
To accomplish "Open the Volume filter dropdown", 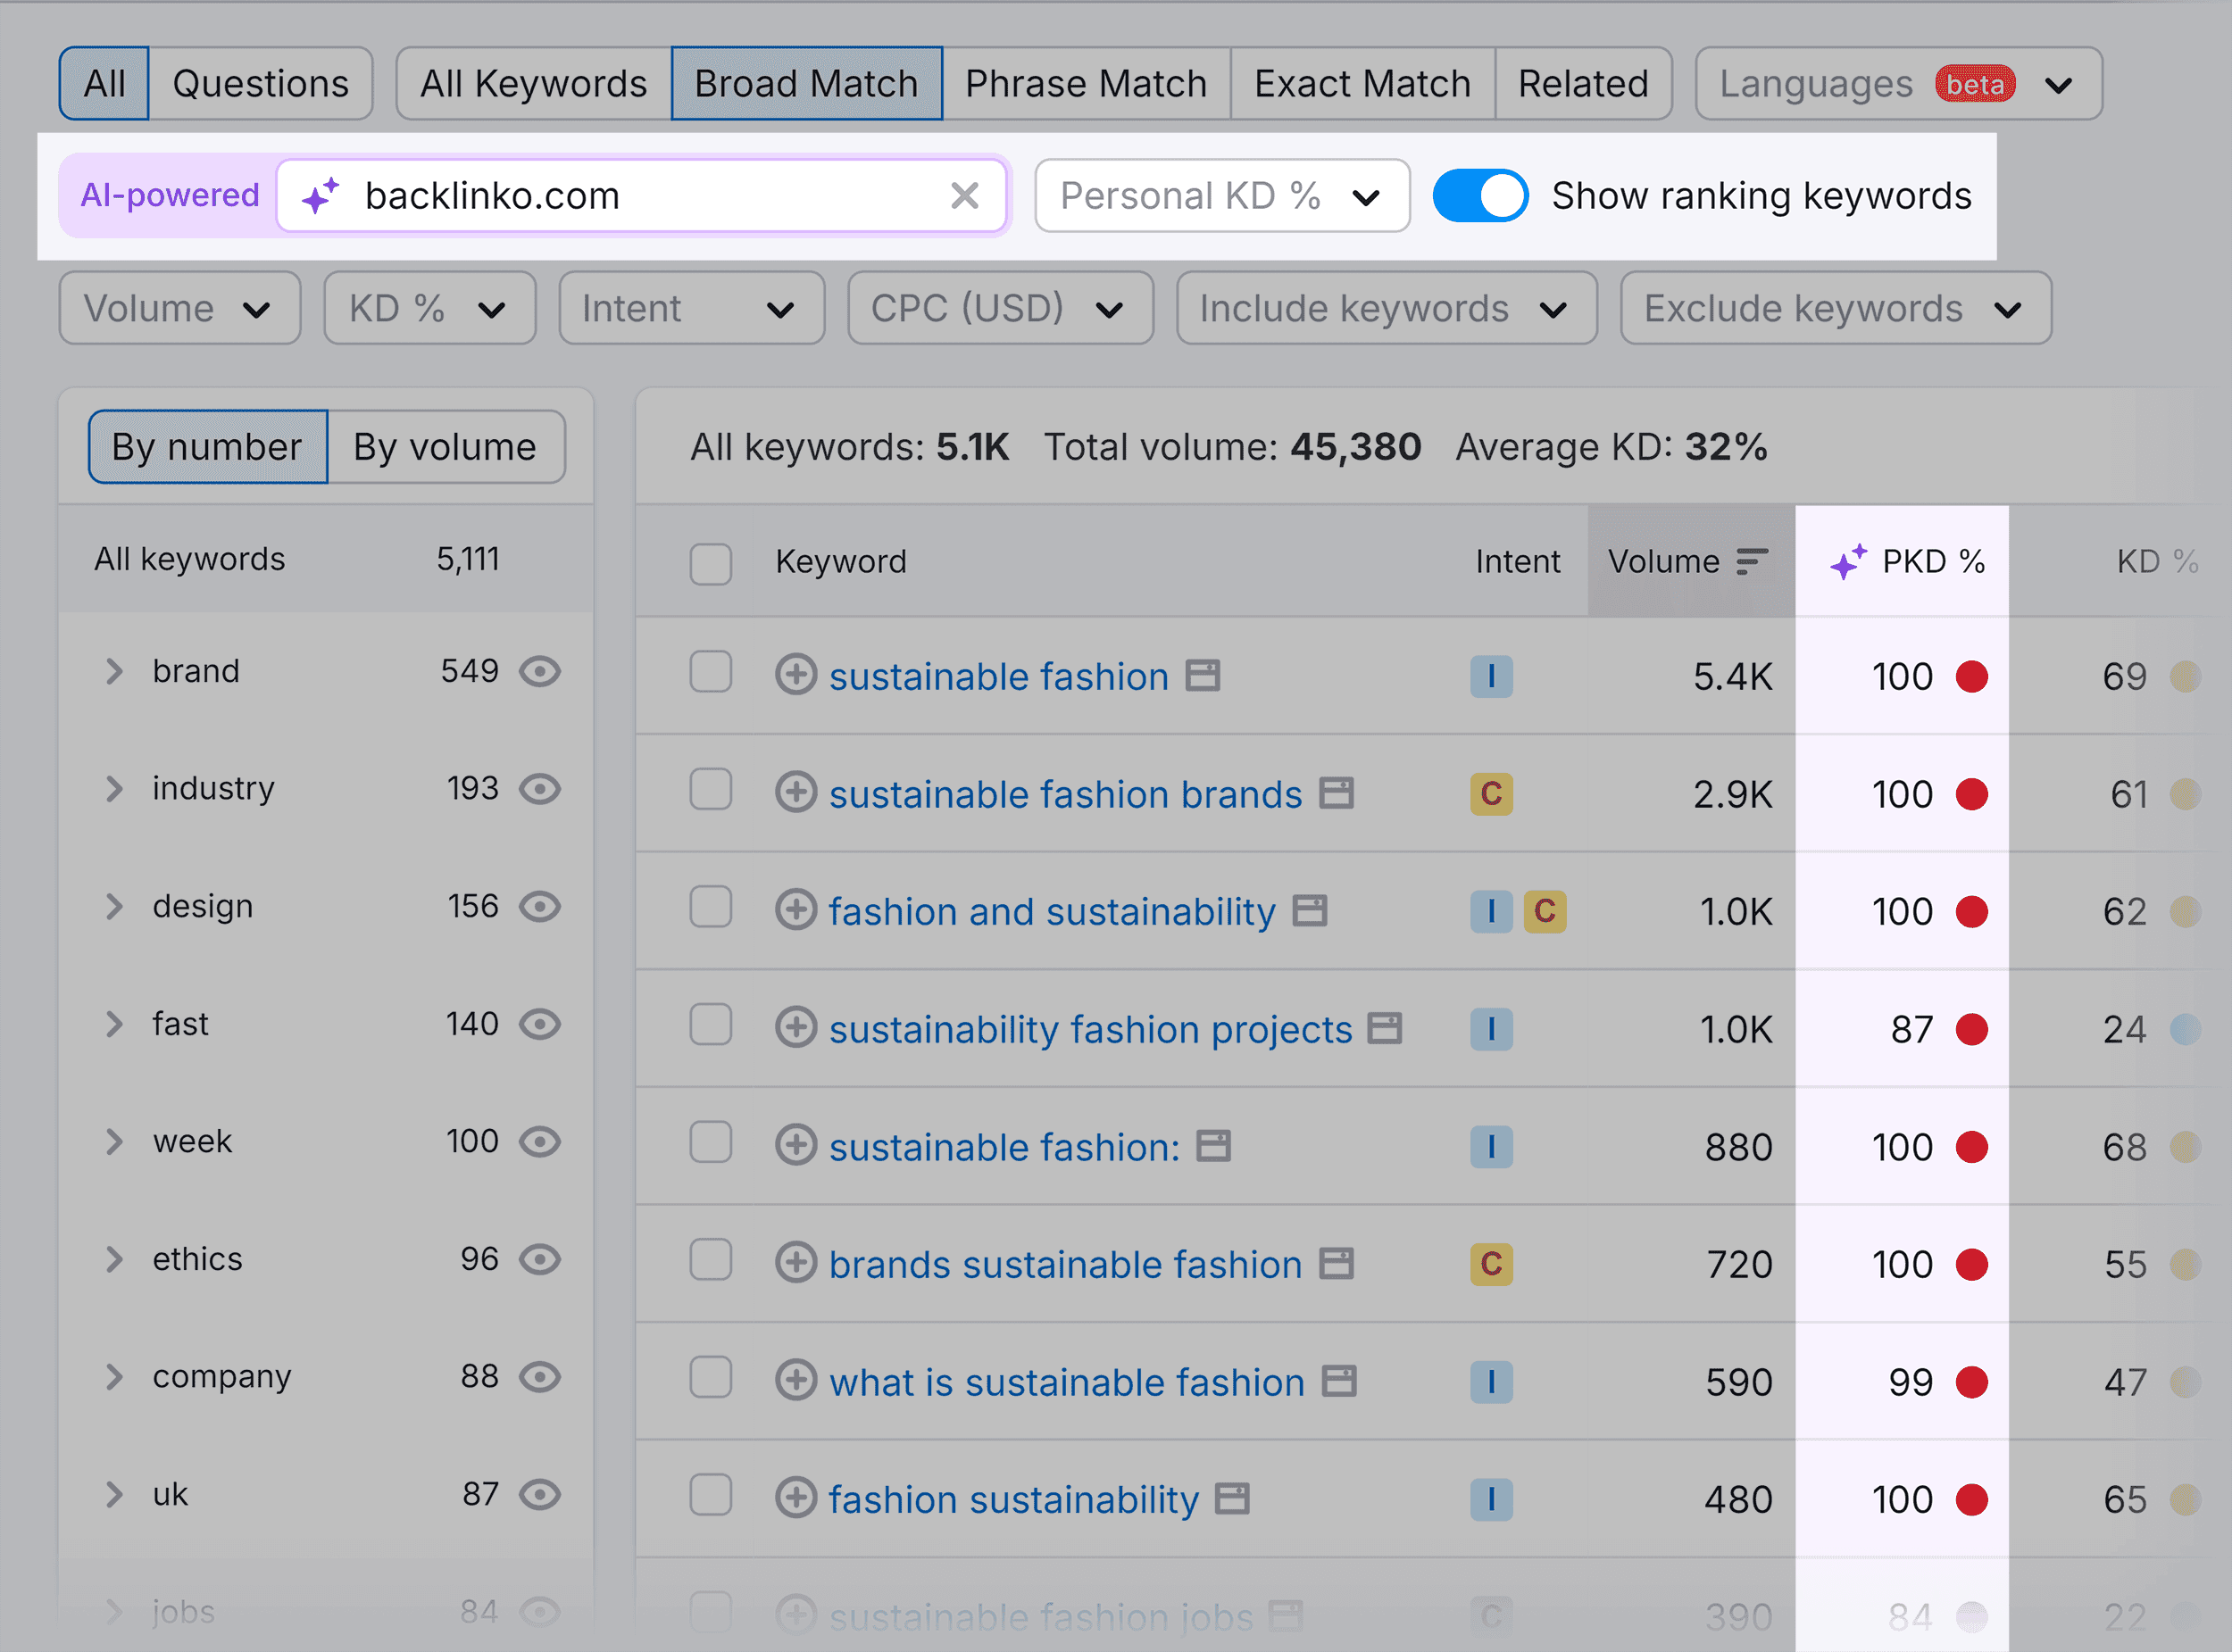I will pos(180,308).
